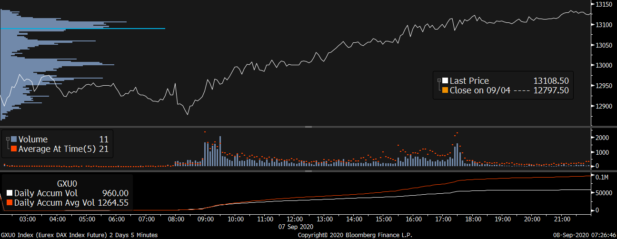Viewport: 617px width, 239px height.
Task: Select the 'Last Price' legend label
Action: [x=469, y=81]
